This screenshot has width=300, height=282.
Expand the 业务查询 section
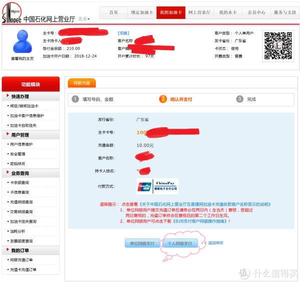(30, 173)
